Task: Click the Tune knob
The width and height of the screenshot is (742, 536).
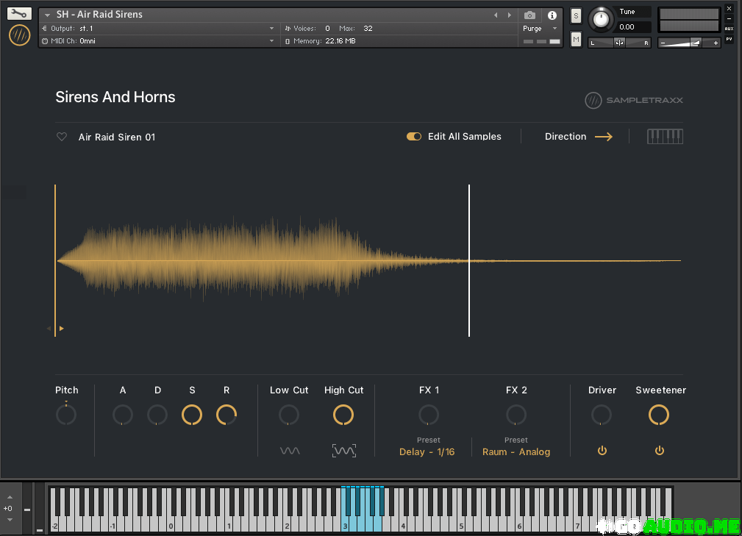Action: [x=602, y=19]
